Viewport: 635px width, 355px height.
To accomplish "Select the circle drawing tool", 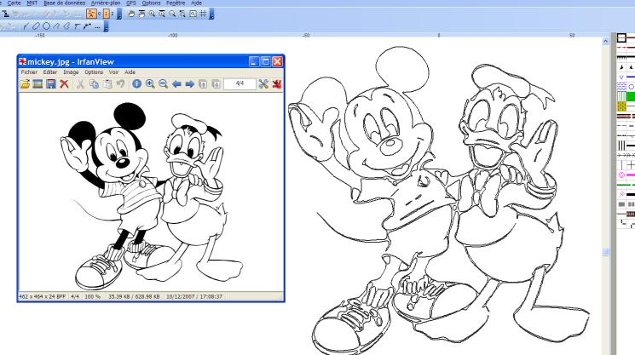I will [x=46, y=26].
